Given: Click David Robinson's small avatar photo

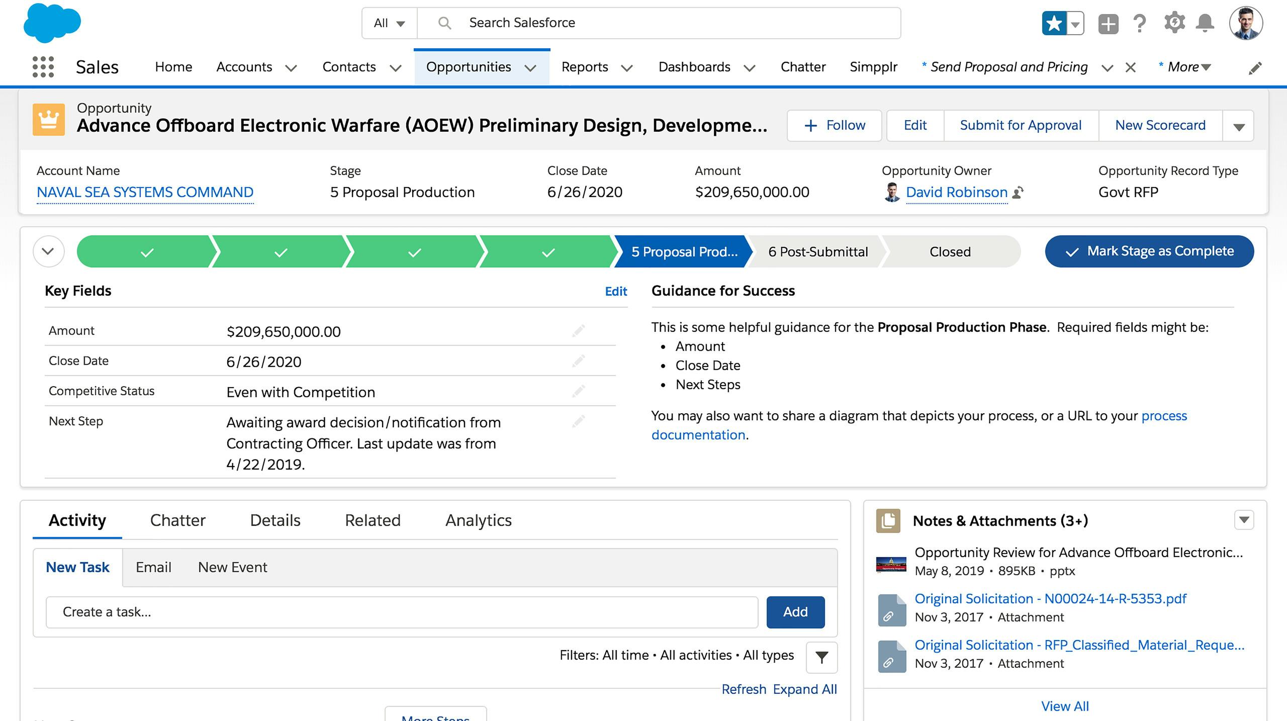Looking at the screenshot, I should pos(892,192).
